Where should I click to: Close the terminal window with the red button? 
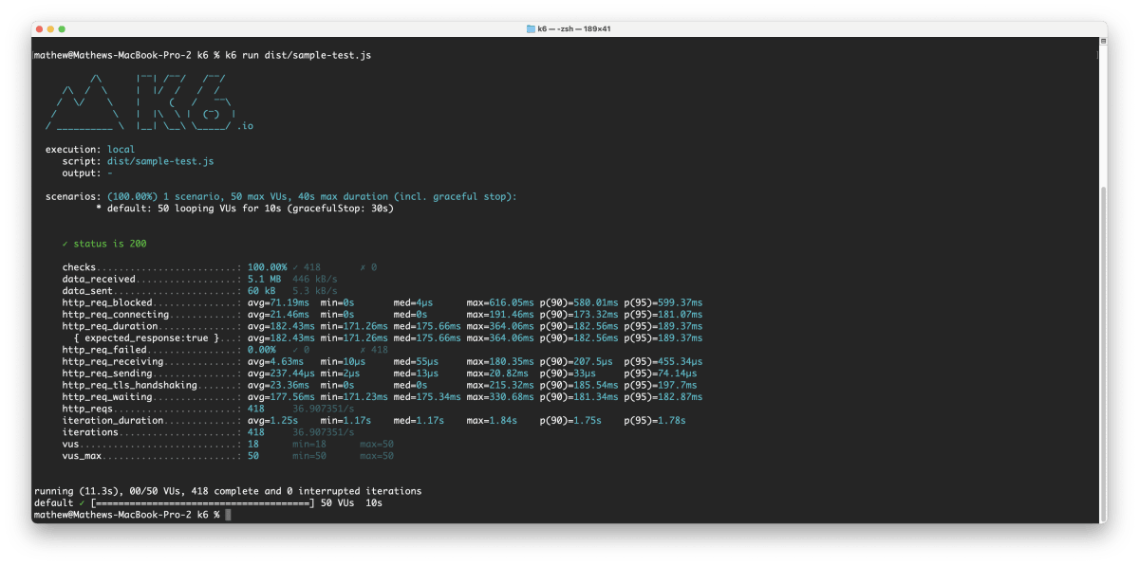(39, 29)
